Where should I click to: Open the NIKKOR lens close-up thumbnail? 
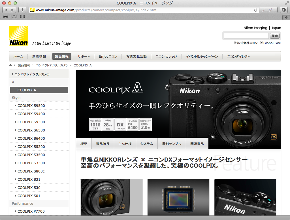112,197
